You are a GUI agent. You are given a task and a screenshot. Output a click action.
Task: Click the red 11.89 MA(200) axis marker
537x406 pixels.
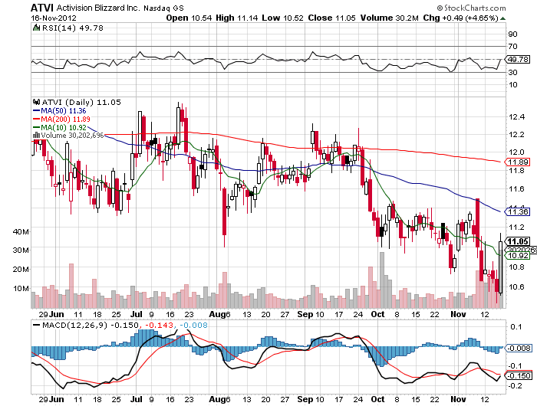pyautogui.click(x=518, y=162)
